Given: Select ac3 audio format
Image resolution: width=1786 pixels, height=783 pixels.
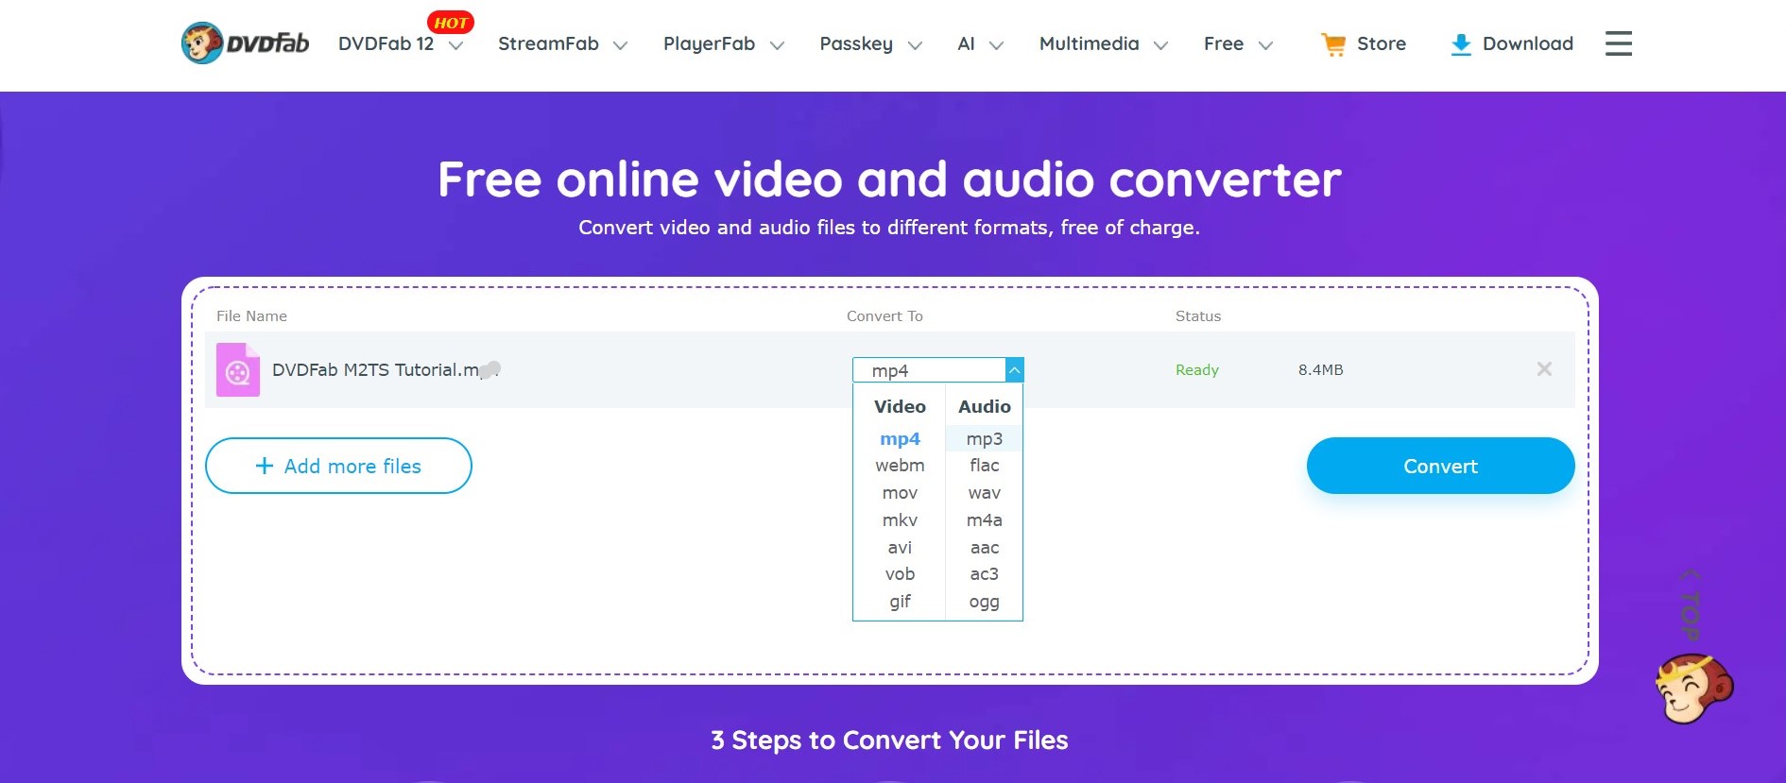Looking at the screenshot, I should pyautogui.click(x=984, y=574).
